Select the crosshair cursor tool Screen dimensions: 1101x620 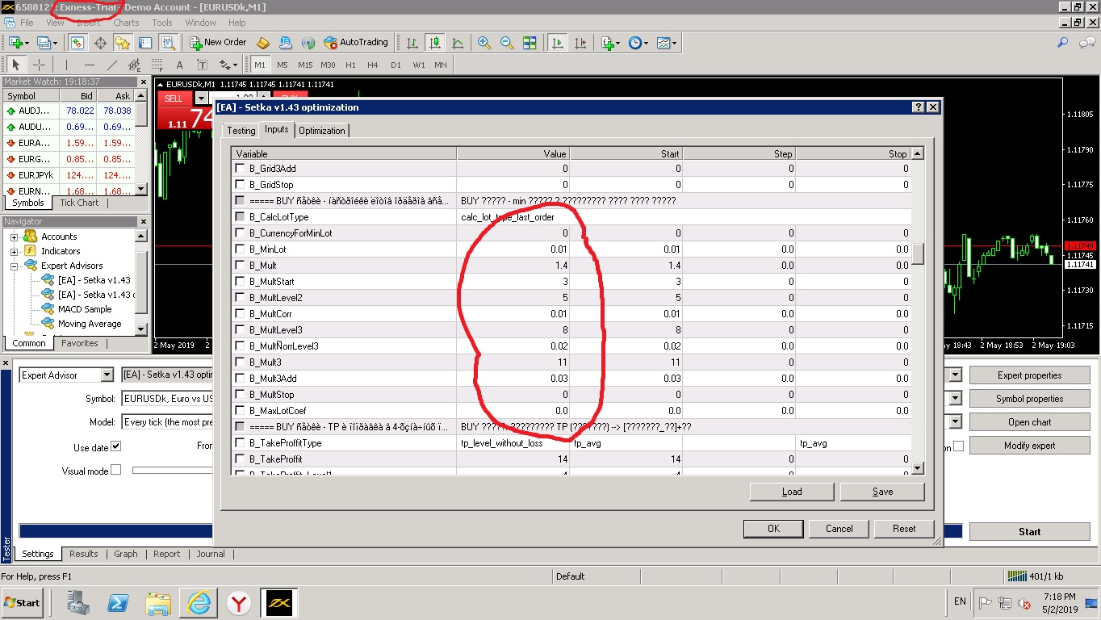(38, 65)
